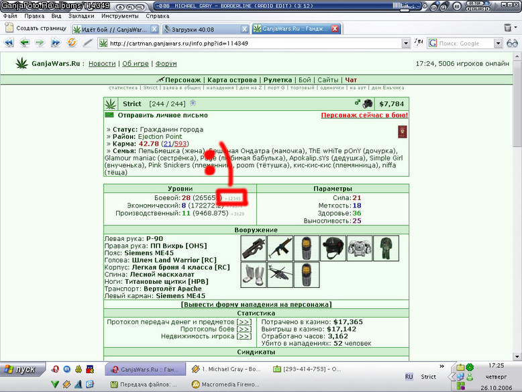Click Отправить личное письмо
Screen dimensions: 522x392
pos(163,115)
